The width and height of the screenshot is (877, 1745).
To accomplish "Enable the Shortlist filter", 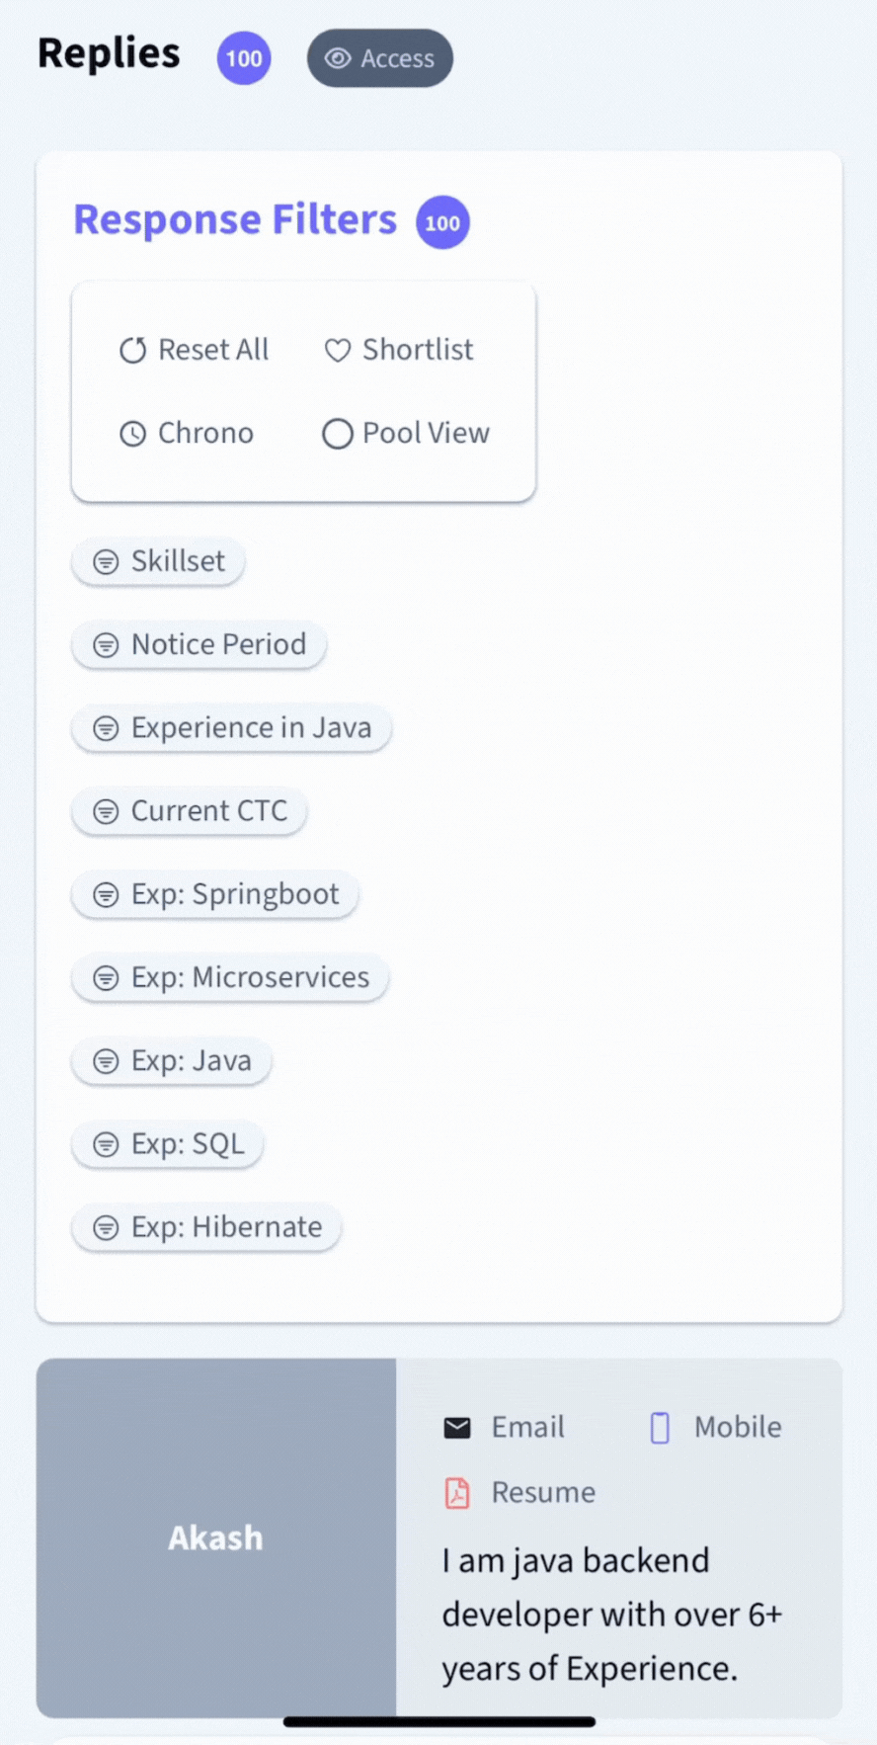I will point(398,350).
